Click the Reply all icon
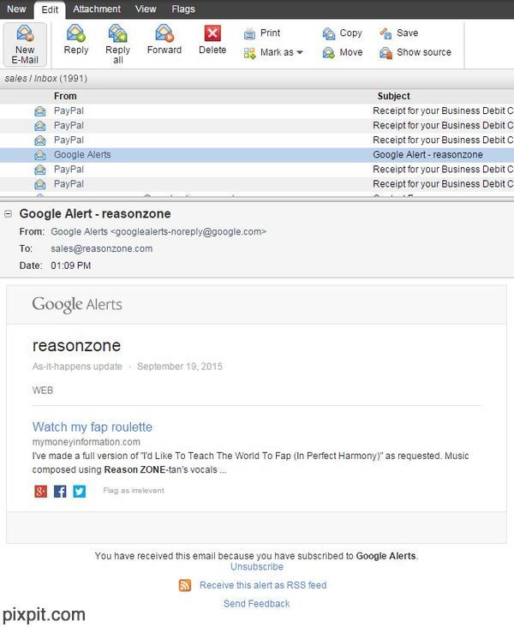Image resolution: width=514 pixels, height=627 pixels. coord(117,33)
